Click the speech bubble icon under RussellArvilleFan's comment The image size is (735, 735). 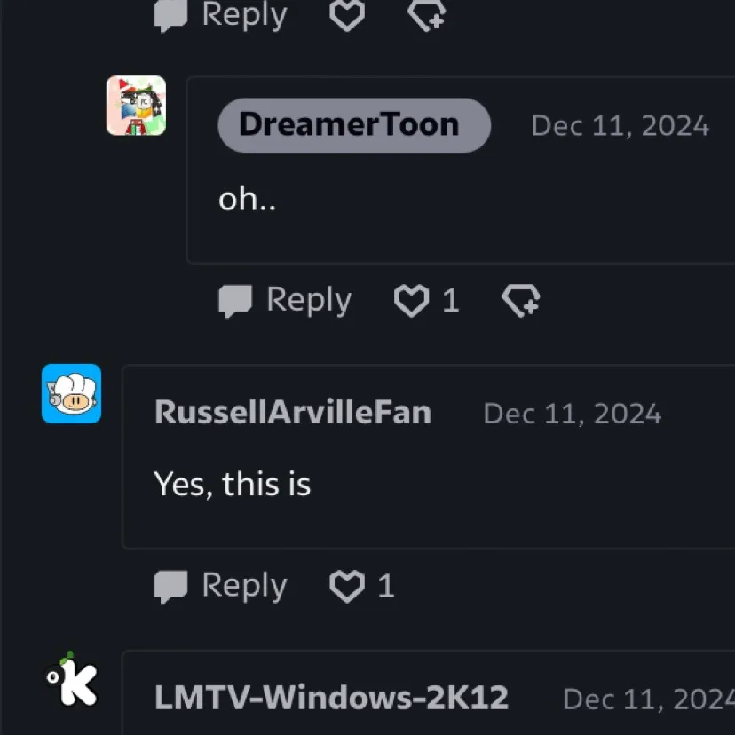click(x=170, y=587)
